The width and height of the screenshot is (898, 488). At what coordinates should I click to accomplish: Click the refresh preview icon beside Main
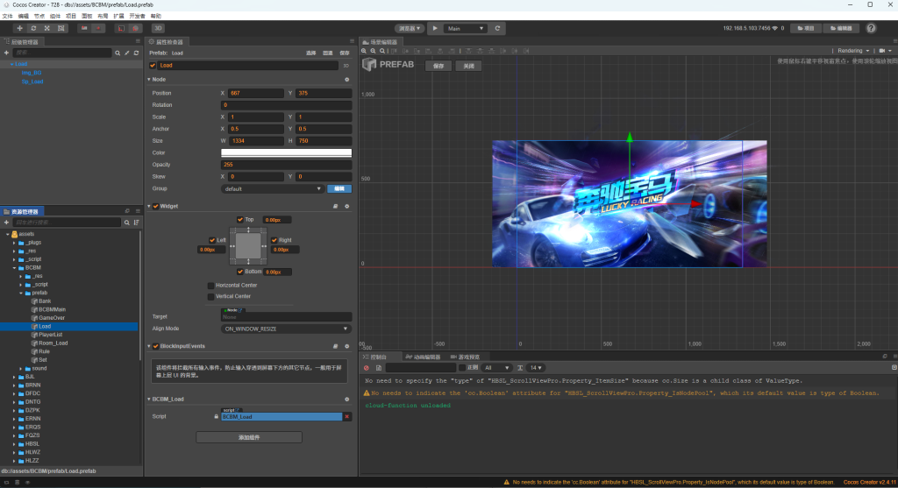tap(497, 28)
